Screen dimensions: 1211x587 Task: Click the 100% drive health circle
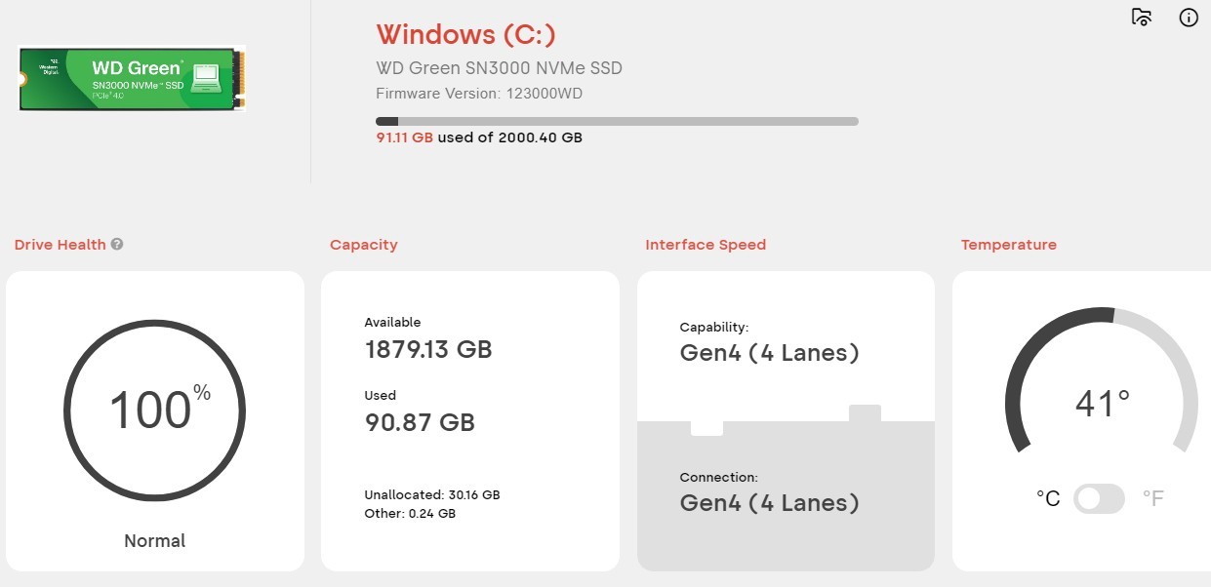pos(154,410)
